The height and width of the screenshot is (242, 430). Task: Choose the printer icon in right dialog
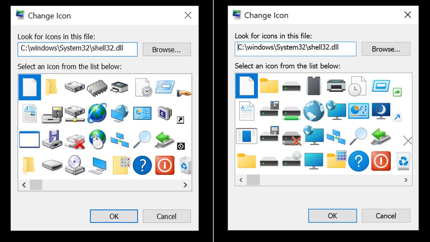(x=336, y=86)
